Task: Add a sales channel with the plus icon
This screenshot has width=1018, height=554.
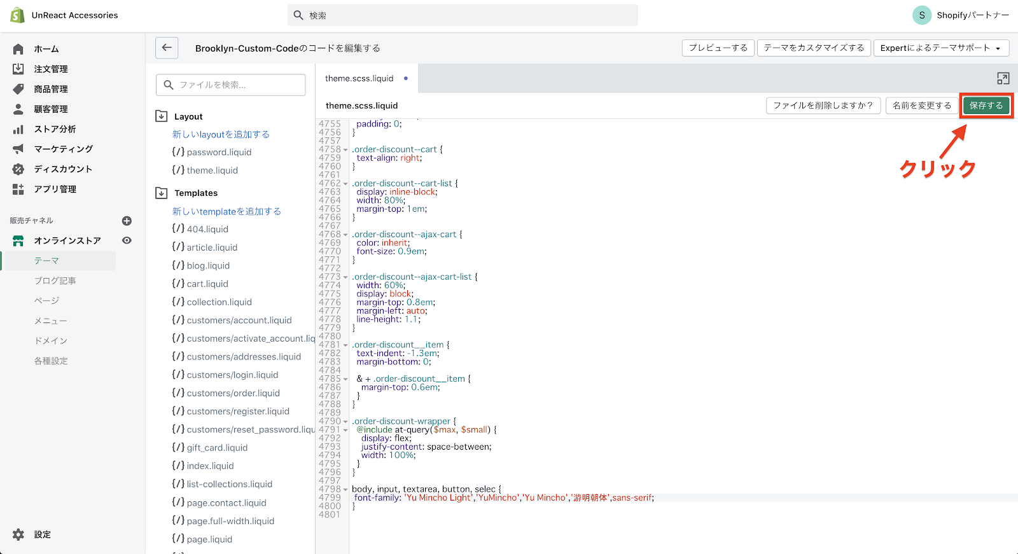Action: [127, 221]
